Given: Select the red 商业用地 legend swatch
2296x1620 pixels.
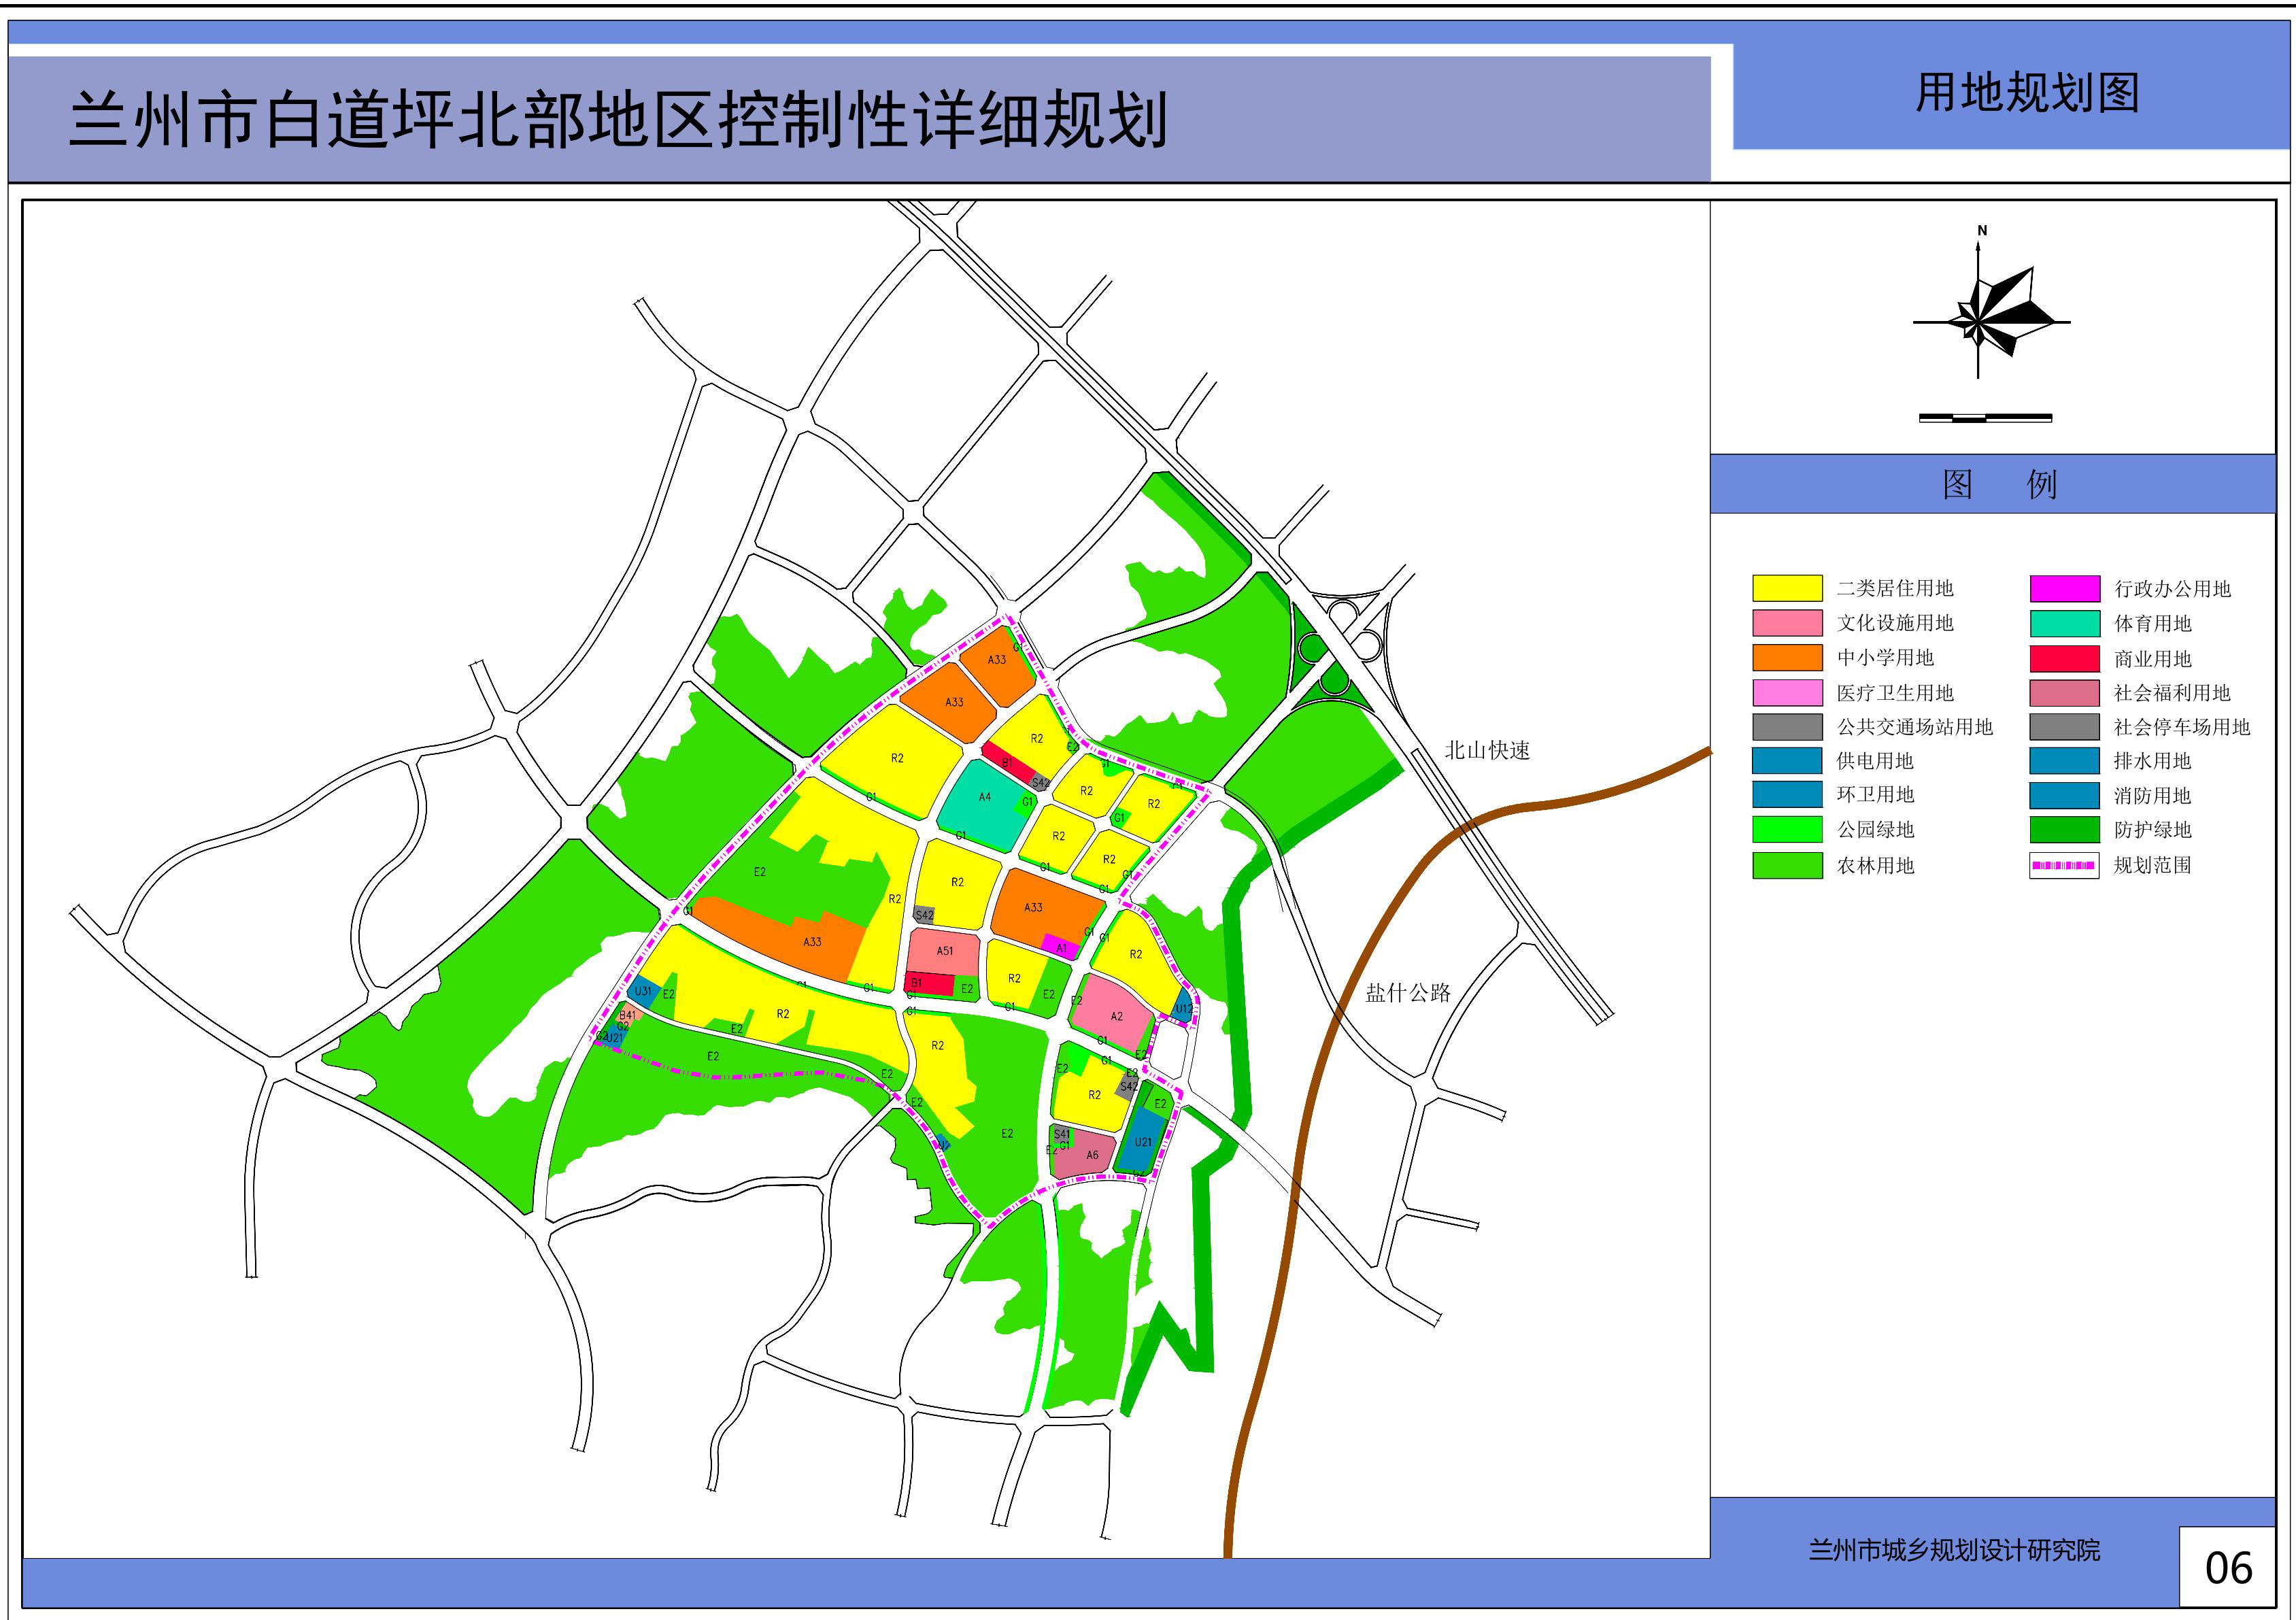Looking at the screenshot, I should tap(2064, 658).
